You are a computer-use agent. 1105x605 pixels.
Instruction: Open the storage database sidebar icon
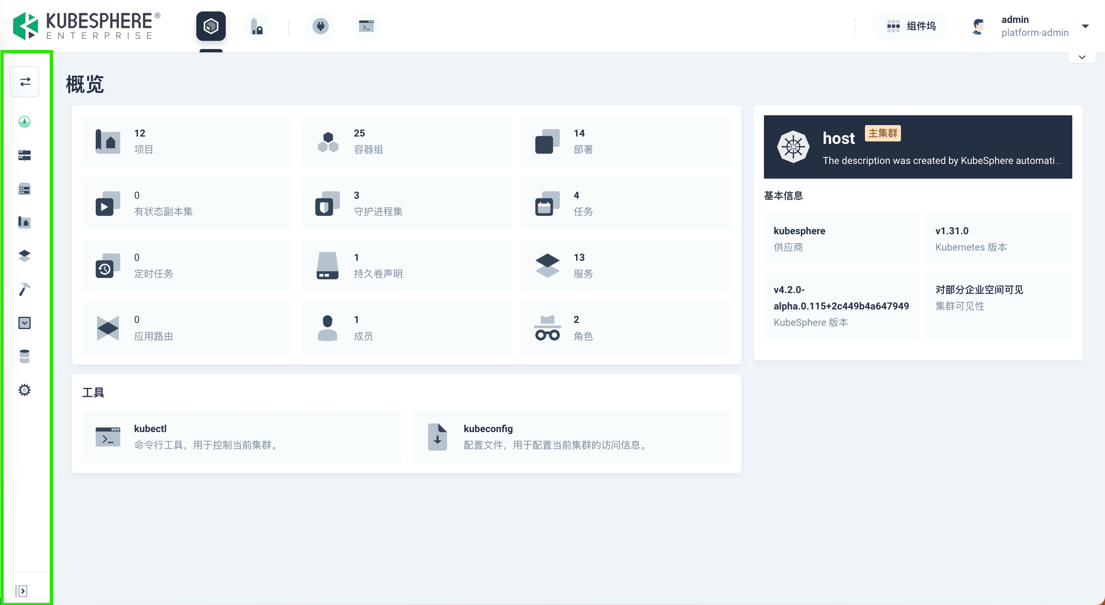tap(25, 356)
